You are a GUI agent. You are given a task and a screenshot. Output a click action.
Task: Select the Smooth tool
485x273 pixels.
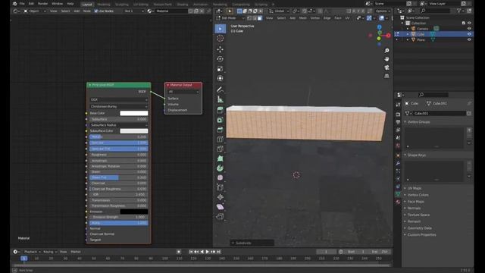(x=220, y=177)
